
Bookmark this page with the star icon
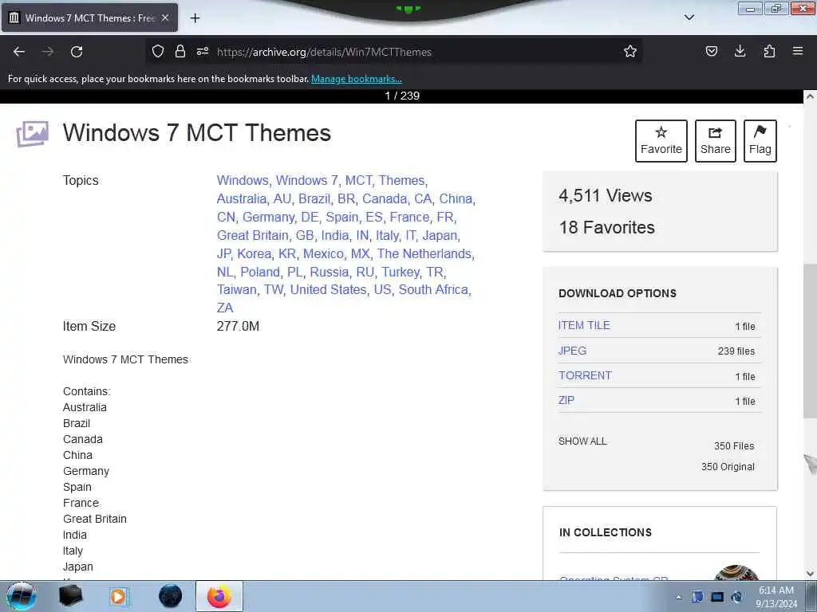(x=630, y=51)
